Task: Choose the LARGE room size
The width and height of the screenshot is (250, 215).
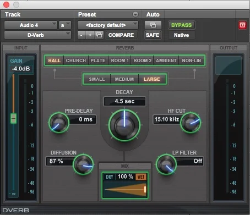Action: pyautogui.click(x=152, y=79)
